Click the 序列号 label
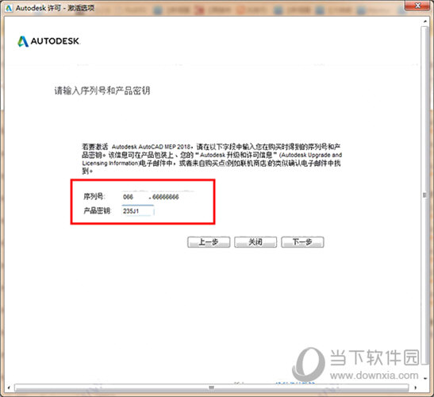The width and height of the screenshot is (434, 397). click(94, 197)
